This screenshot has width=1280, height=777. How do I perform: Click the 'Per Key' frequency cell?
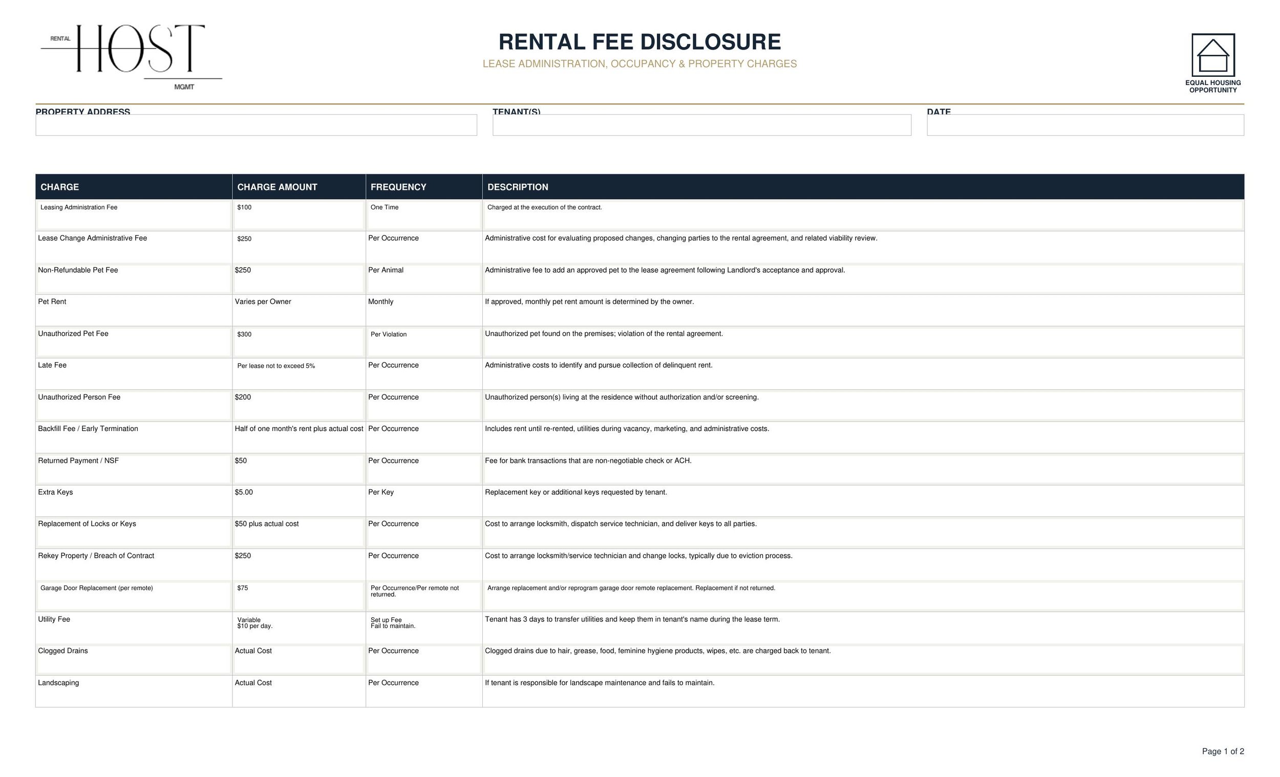pyautogui.click(x=424, y=501)
